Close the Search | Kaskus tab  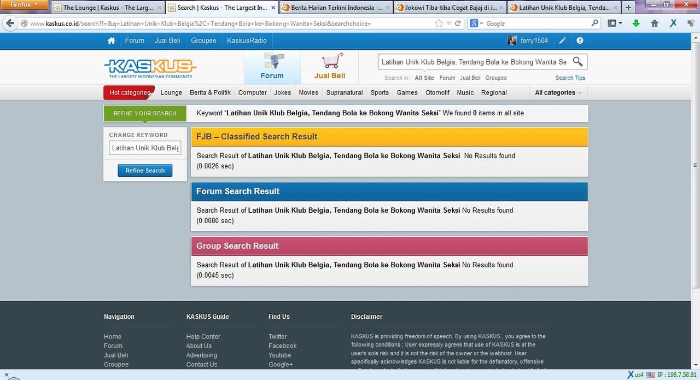[273, 8]
